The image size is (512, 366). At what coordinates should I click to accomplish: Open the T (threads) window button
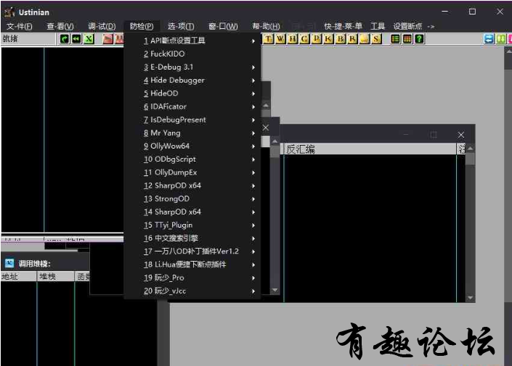tap(268, 39)
